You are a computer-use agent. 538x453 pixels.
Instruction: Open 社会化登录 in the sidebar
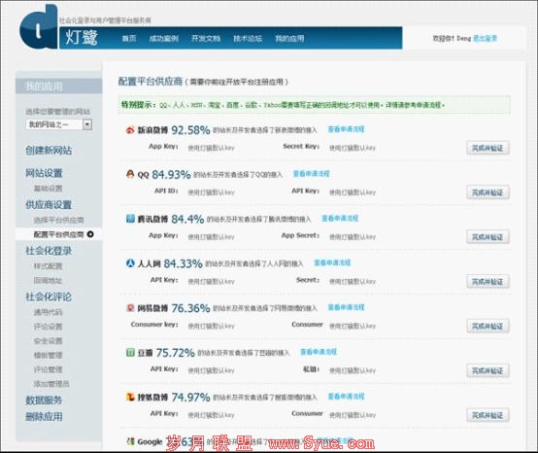[49, 251]
